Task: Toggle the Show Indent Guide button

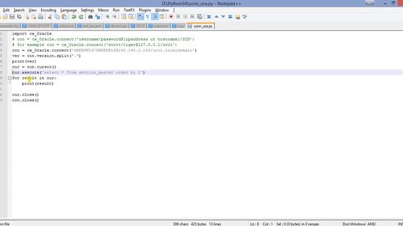Action: (x=155, y=17)
